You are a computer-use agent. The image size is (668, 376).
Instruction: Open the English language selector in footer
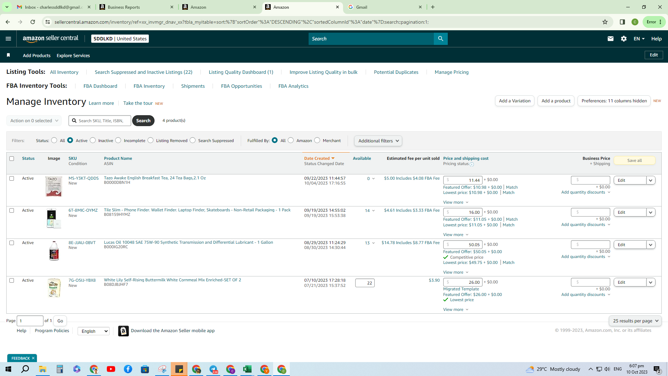[94, 331]
